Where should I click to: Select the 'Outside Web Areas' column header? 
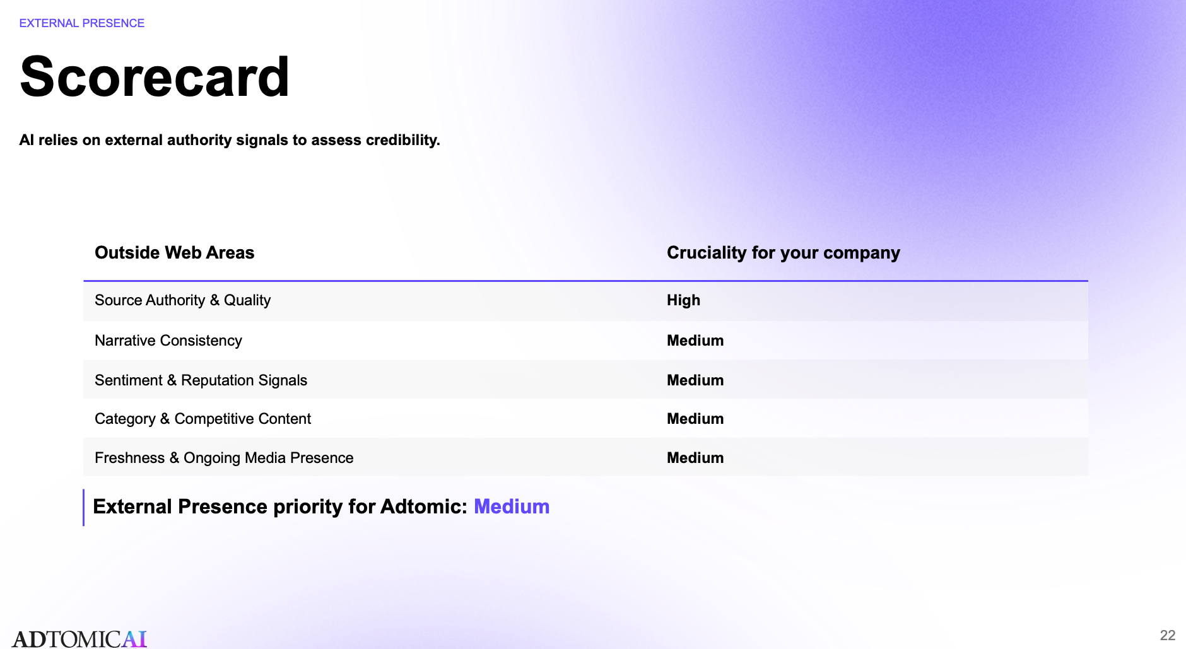pyautogui.click(x=175, y=252)
